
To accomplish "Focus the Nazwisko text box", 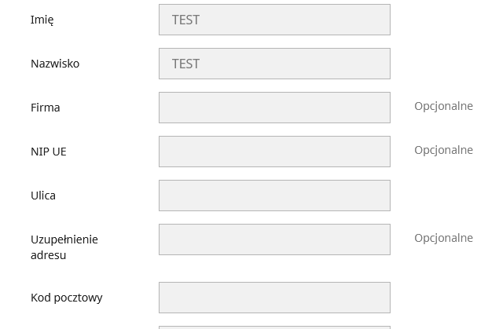I will pos(274,64).
